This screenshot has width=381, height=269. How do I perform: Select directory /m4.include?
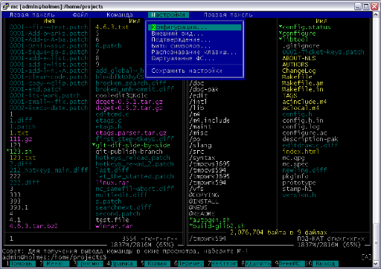point(209,120)
